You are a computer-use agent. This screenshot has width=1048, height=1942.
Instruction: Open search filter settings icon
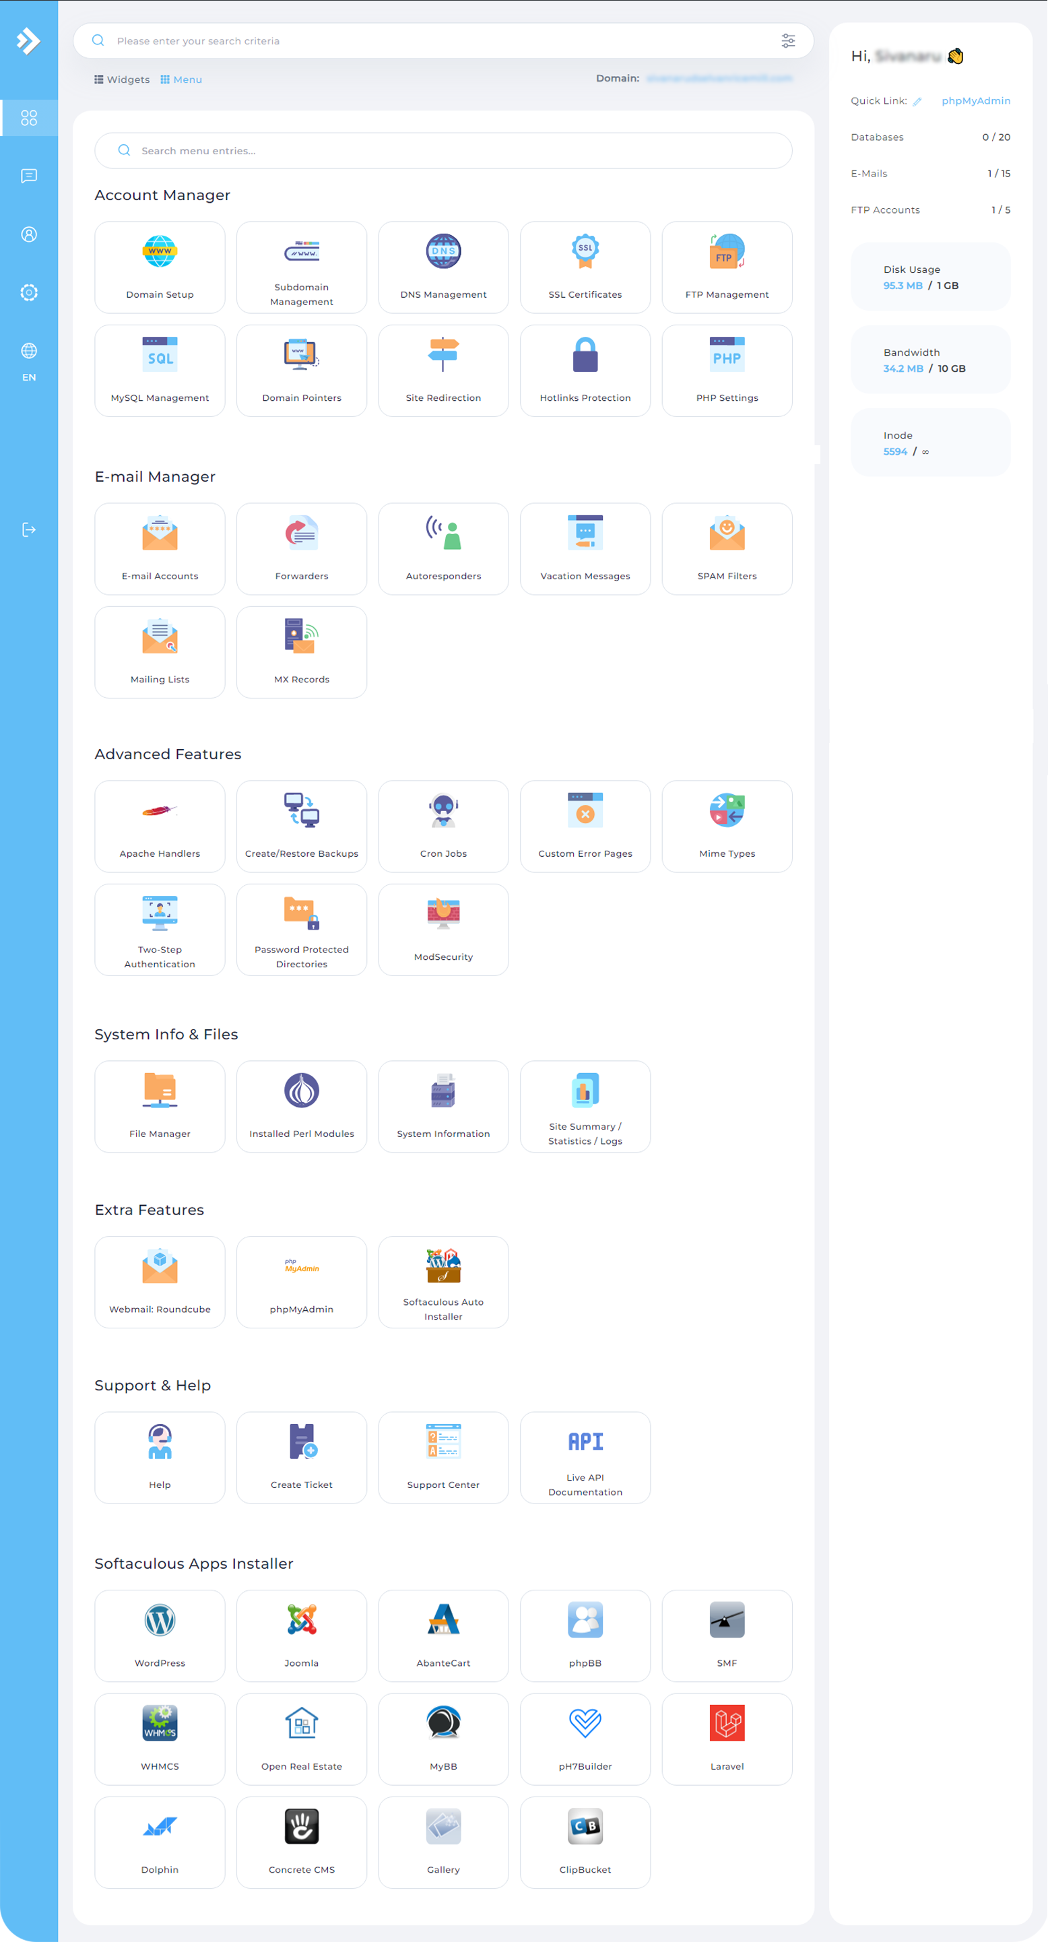click(x=788, y=40)
